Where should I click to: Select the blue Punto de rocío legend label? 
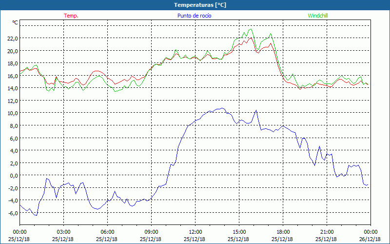click(194, 16)
